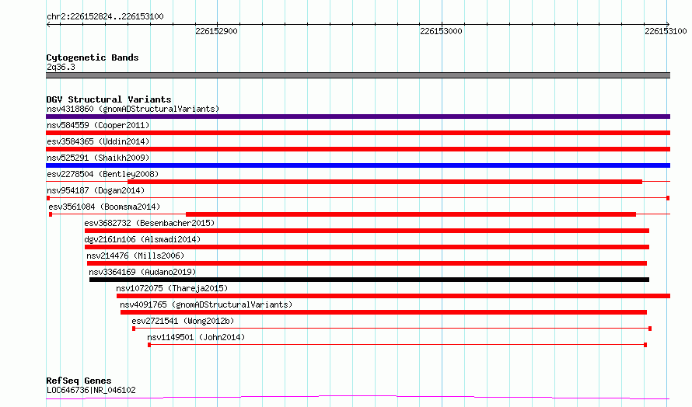Click the black nsv3364169 variant bar
Screen dimensions: 692x407
pyautogui.click(x=369, y=280)
